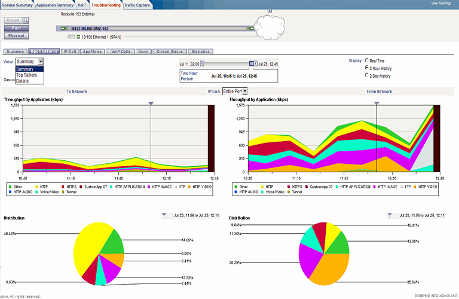
Task: Select the 2 Hour History radio button
Action: pos(366,68)
